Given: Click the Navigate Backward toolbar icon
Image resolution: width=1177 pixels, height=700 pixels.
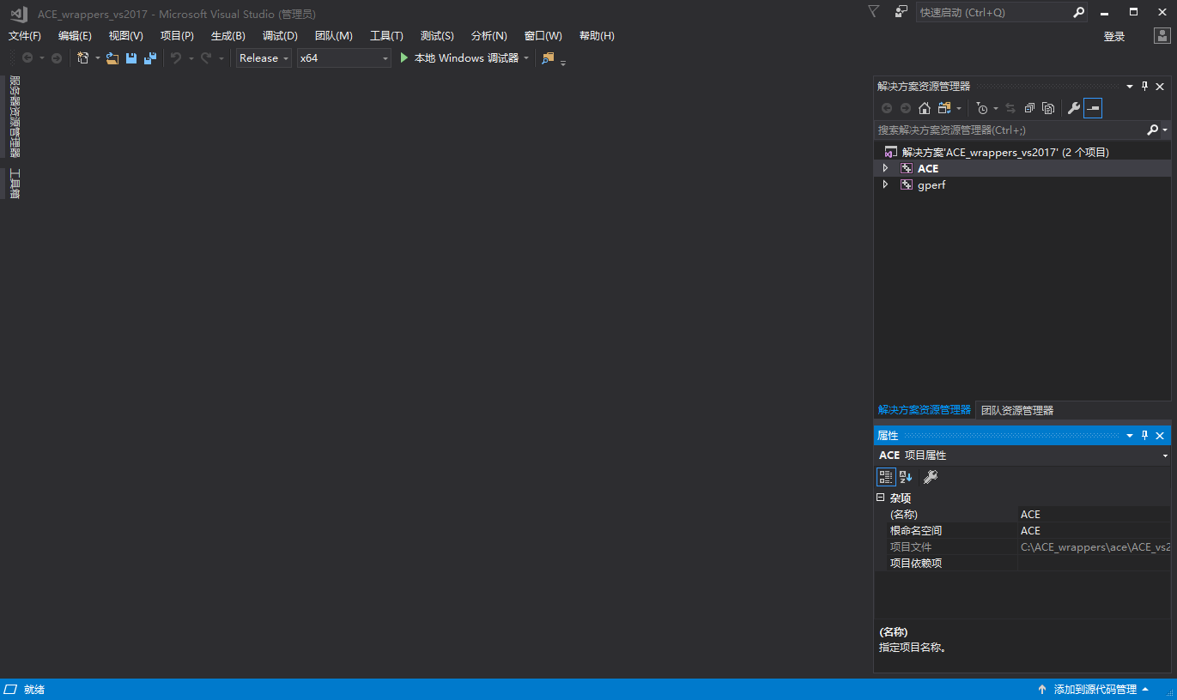Looking at the screenshot, I should point(27,58).
